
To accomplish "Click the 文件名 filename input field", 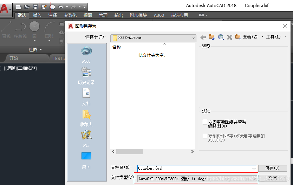I will pos(194,169).
